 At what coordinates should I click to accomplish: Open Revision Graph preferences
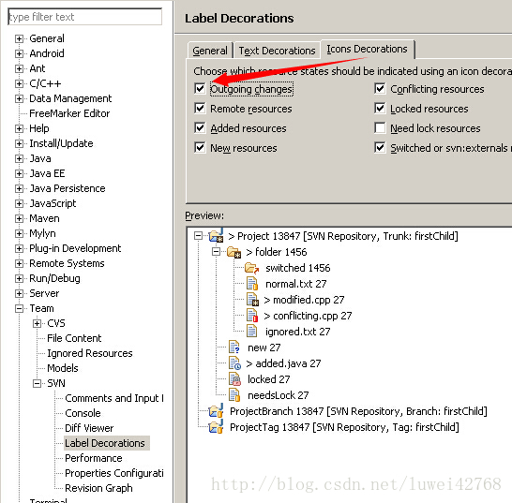98,488
